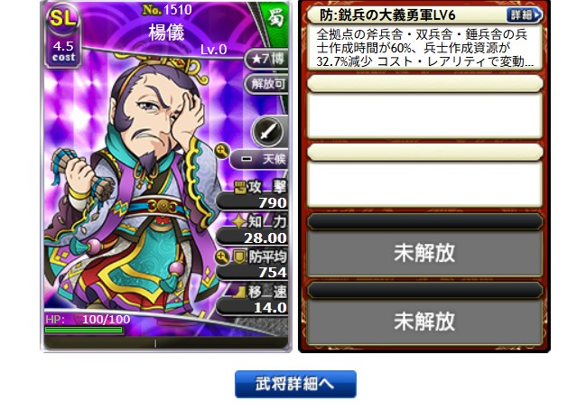Viewport: 586px width, 420px height.
Task: Click the 武将詳細へ button
Action: [295, 384]
